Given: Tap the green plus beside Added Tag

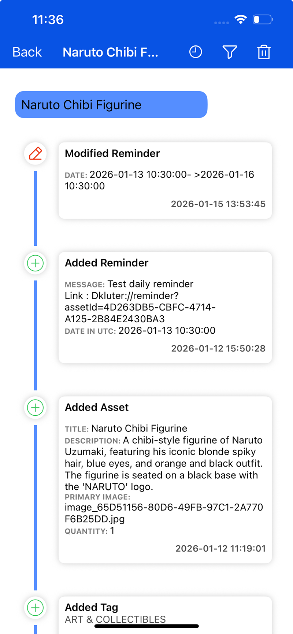Looking at the screenshot, I should (x=36, y=608).
